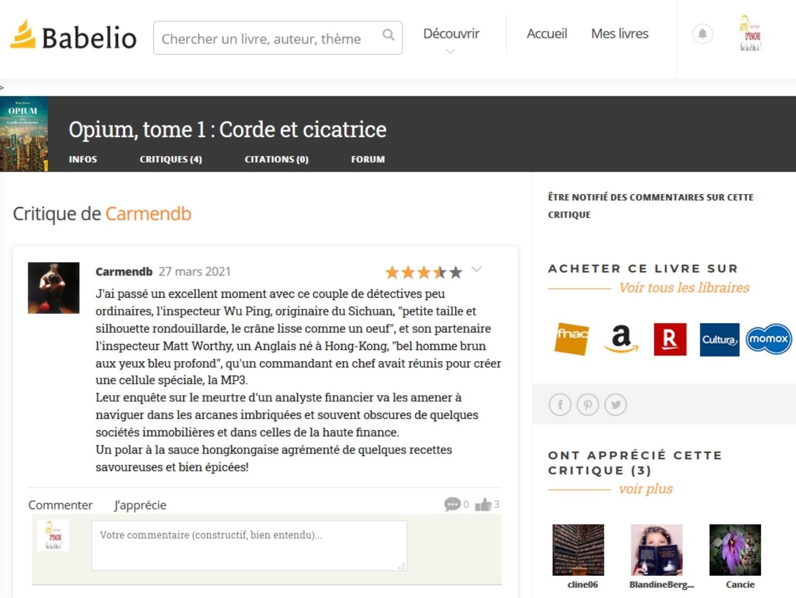Expand the Découvrir dropdown menu
Image resolution: width=796 pixels, height=598 pixels.
click(x=451, y=39)
